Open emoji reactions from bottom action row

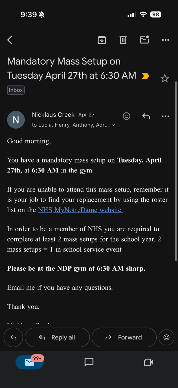pyautogui.click(x=167, y=337)
